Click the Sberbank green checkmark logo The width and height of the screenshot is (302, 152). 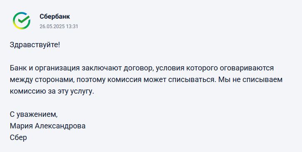click(22, 21)
